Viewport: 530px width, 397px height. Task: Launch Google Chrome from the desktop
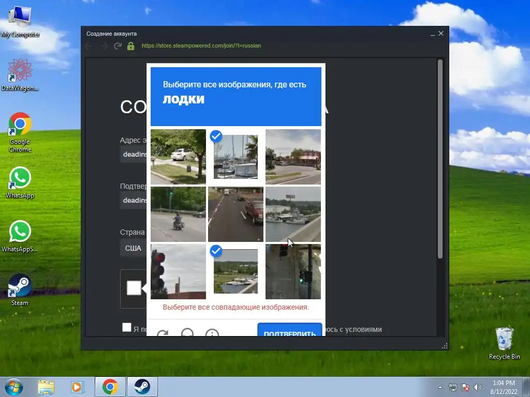pos(20,132)
